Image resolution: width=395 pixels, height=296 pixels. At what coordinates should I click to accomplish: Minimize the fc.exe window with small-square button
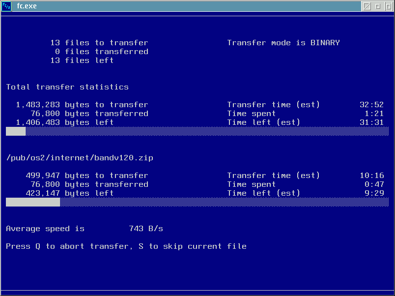click(378, 6)
